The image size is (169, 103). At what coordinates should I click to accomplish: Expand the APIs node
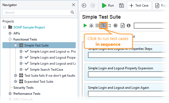[10, 33]
